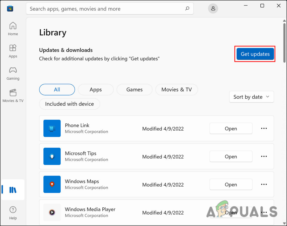
Task: Open more options for Phone Link
Action: click(264, 128)
